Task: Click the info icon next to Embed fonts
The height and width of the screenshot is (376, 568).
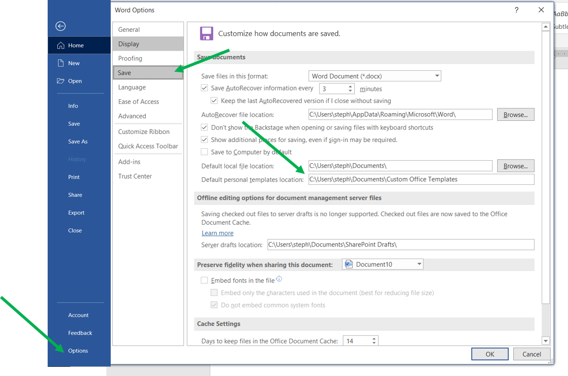Action: (279, 279)
